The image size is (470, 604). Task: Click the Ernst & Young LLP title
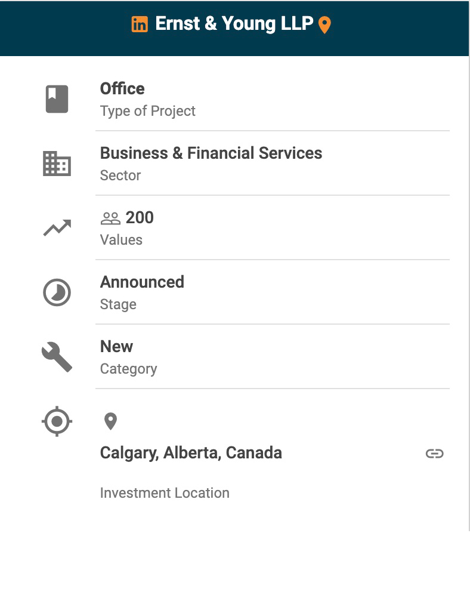234,24
